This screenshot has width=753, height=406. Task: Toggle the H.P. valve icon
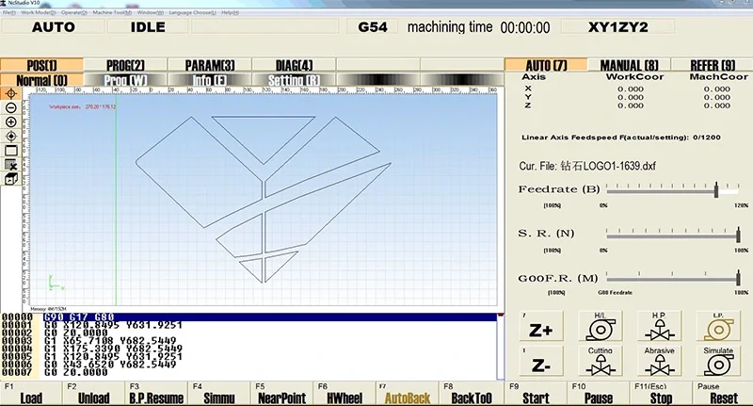pyautogui.click(x=660, y=327)
